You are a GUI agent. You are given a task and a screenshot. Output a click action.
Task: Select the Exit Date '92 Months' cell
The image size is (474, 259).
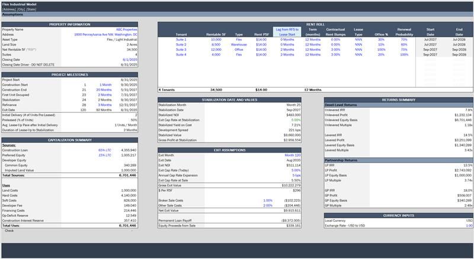pos(104,110)
